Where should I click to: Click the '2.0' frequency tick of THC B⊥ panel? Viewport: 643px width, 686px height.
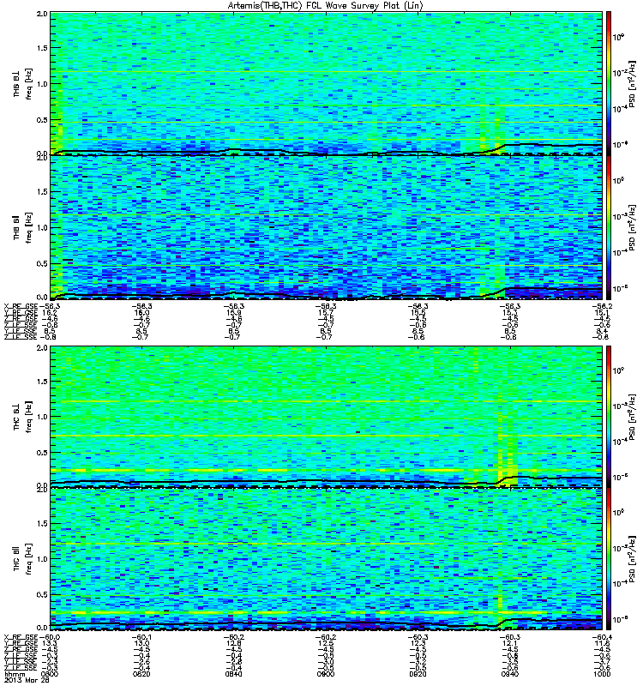coord(42,348)
